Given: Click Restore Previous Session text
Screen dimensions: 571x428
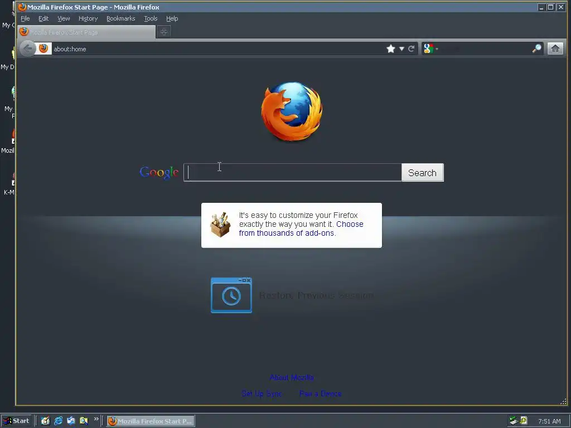Looking at the screenshot, I should pos(317,295).
